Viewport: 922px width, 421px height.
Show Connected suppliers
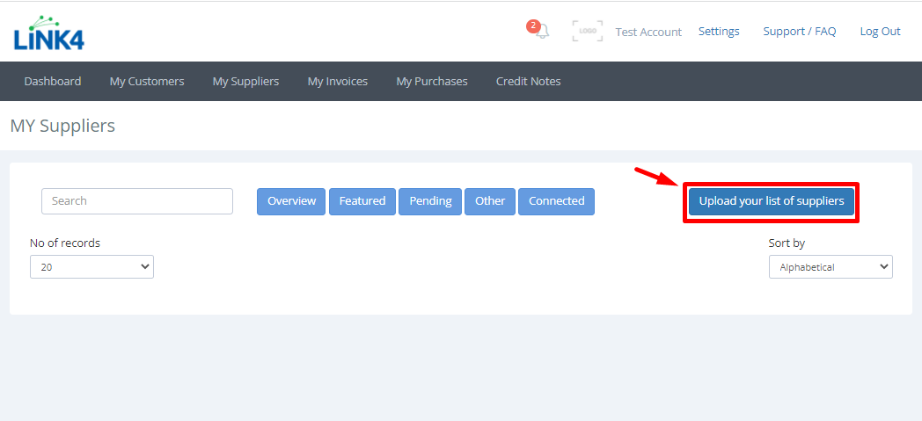click(x=556, y=201)
